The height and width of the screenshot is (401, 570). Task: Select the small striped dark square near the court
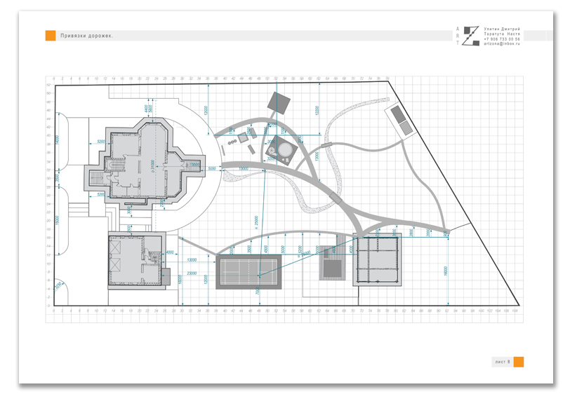pyautogui.click(x=332, y=269)
